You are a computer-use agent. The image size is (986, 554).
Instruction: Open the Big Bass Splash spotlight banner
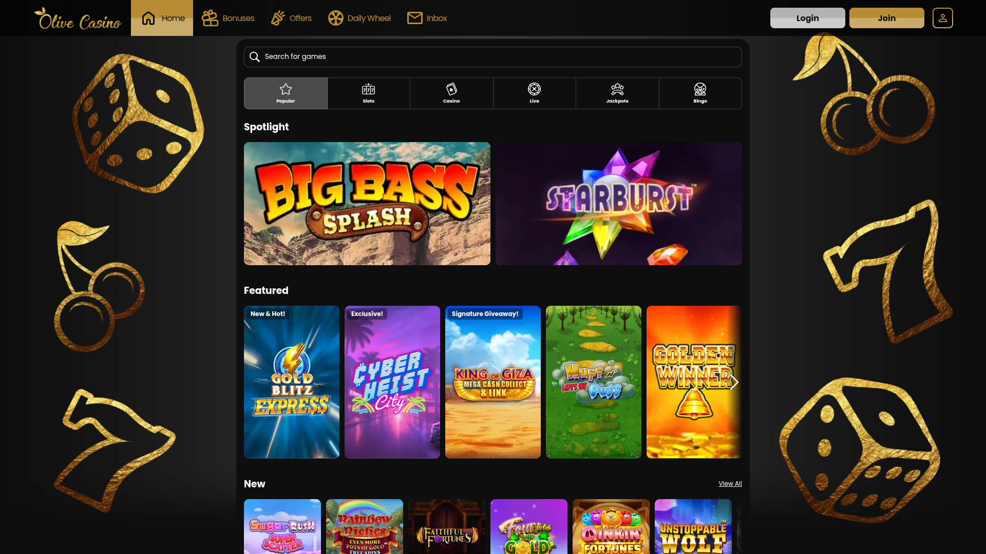[367, 203]
